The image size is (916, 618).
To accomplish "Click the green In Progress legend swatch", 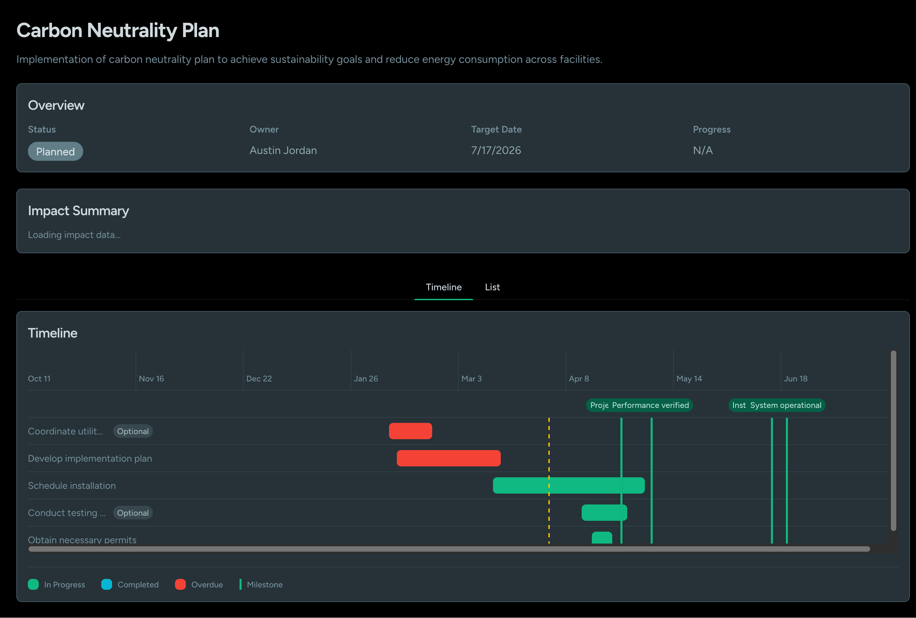I will click(34, 584).
